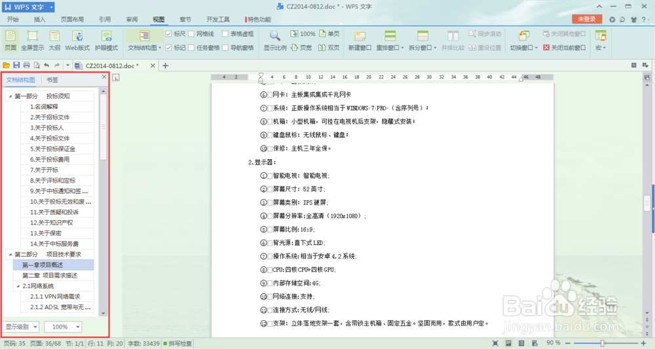The width and height of the screenshot is (655, 349).
Task: Open 显示比例 zoom ratio dialog
Action: tap(275, 41)
